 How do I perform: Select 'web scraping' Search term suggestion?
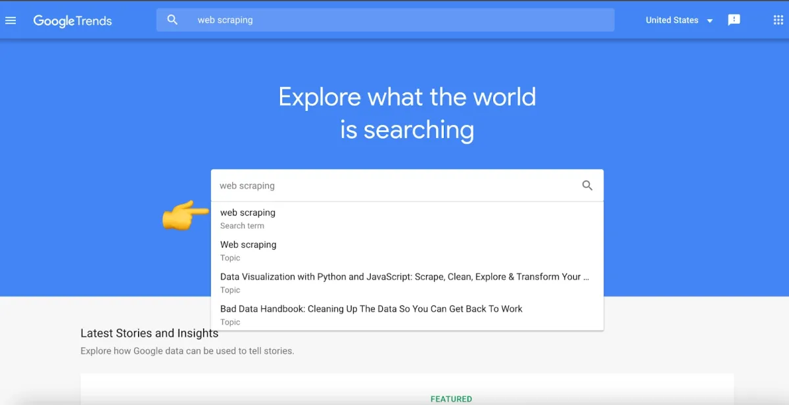(x=407, y=218)
